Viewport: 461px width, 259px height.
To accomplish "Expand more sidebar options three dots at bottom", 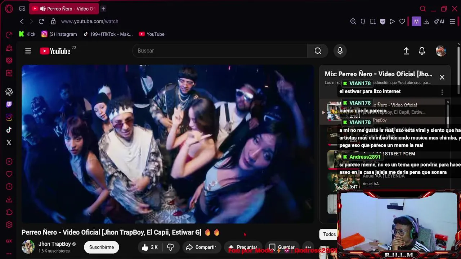I will tap(9, 254).
